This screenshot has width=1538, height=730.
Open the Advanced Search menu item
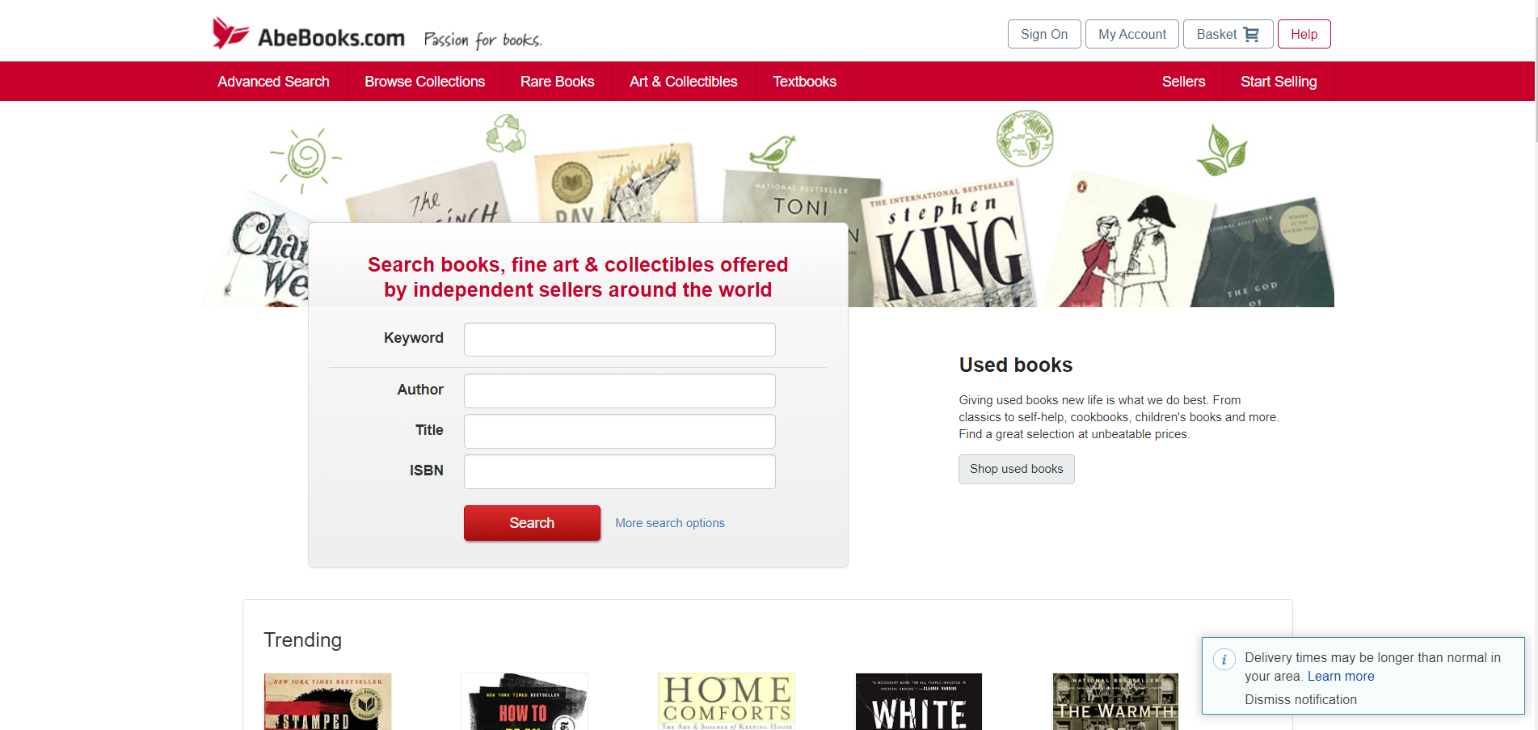click(x=273, y=82)
